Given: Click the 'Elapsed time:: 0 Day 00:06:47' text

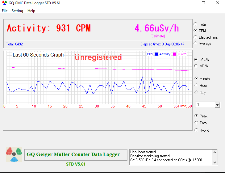Looking at the screenshot, I should pyautogui.click(x=162, y=44).
